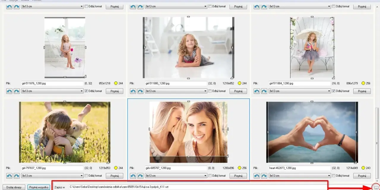Click the girls-685787_1280.jpg filename field
The height and width of the screenshot is (190, 380).
point(176,168)
